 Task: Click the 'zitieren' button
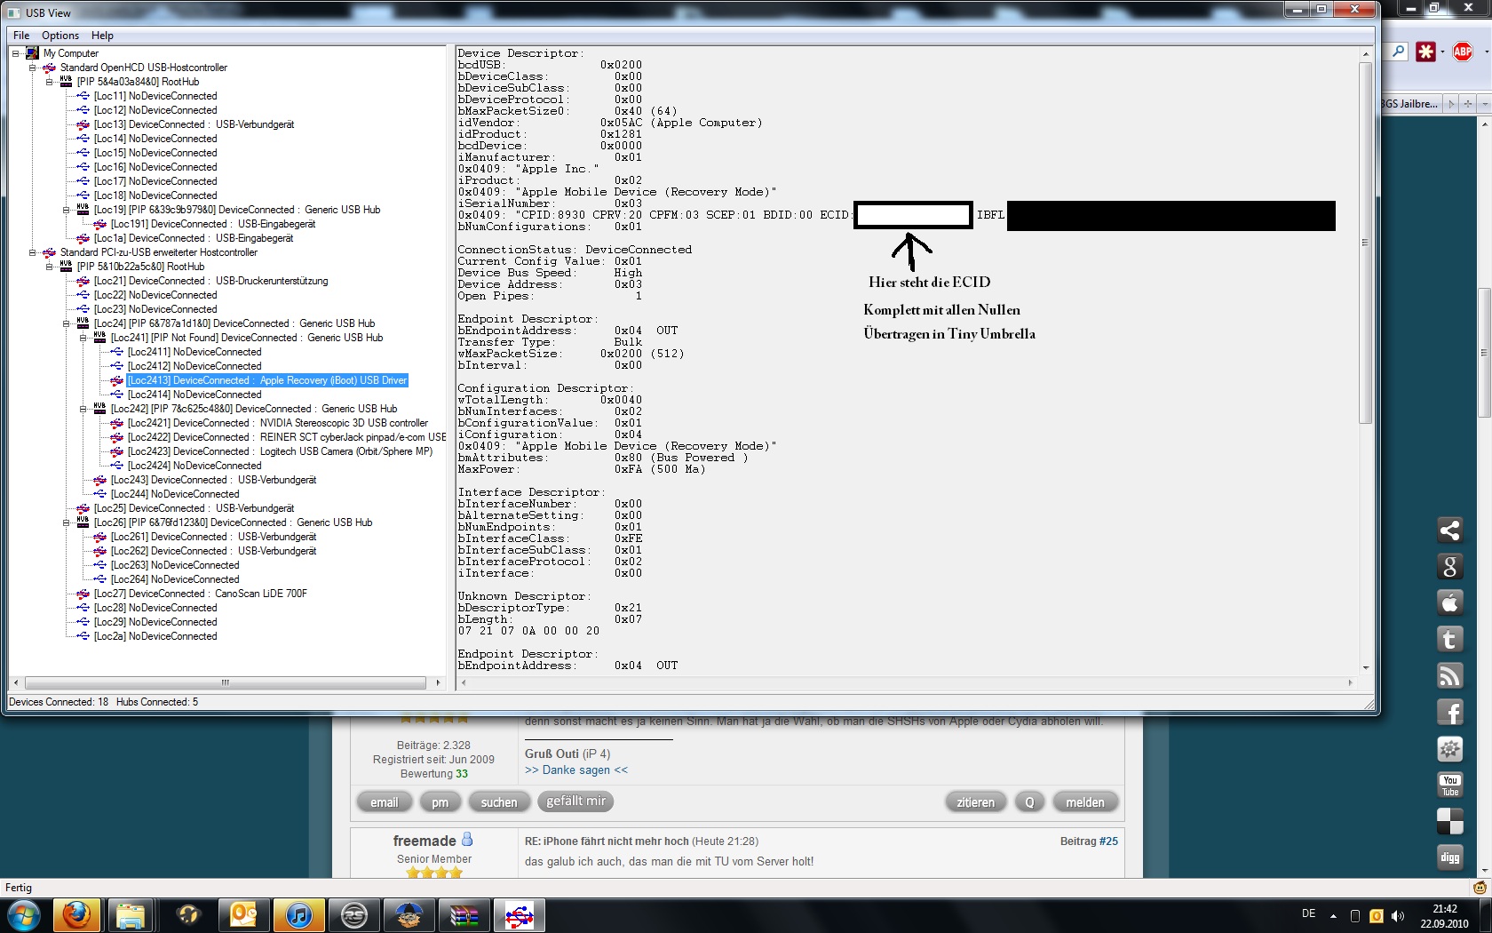coord(975,802)
